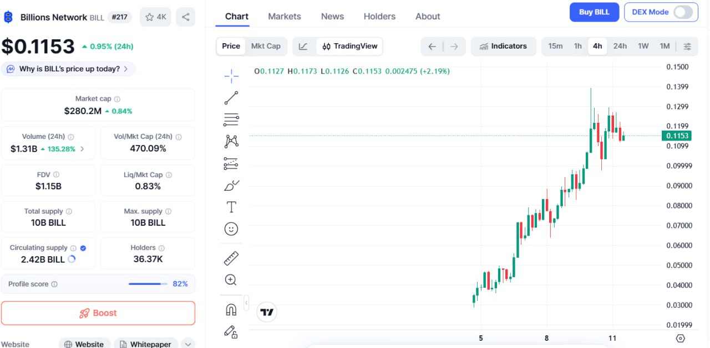Show FDV info tooltip icon
The image size is (710, 348).
pyautogui.click(x=57, y=175)
